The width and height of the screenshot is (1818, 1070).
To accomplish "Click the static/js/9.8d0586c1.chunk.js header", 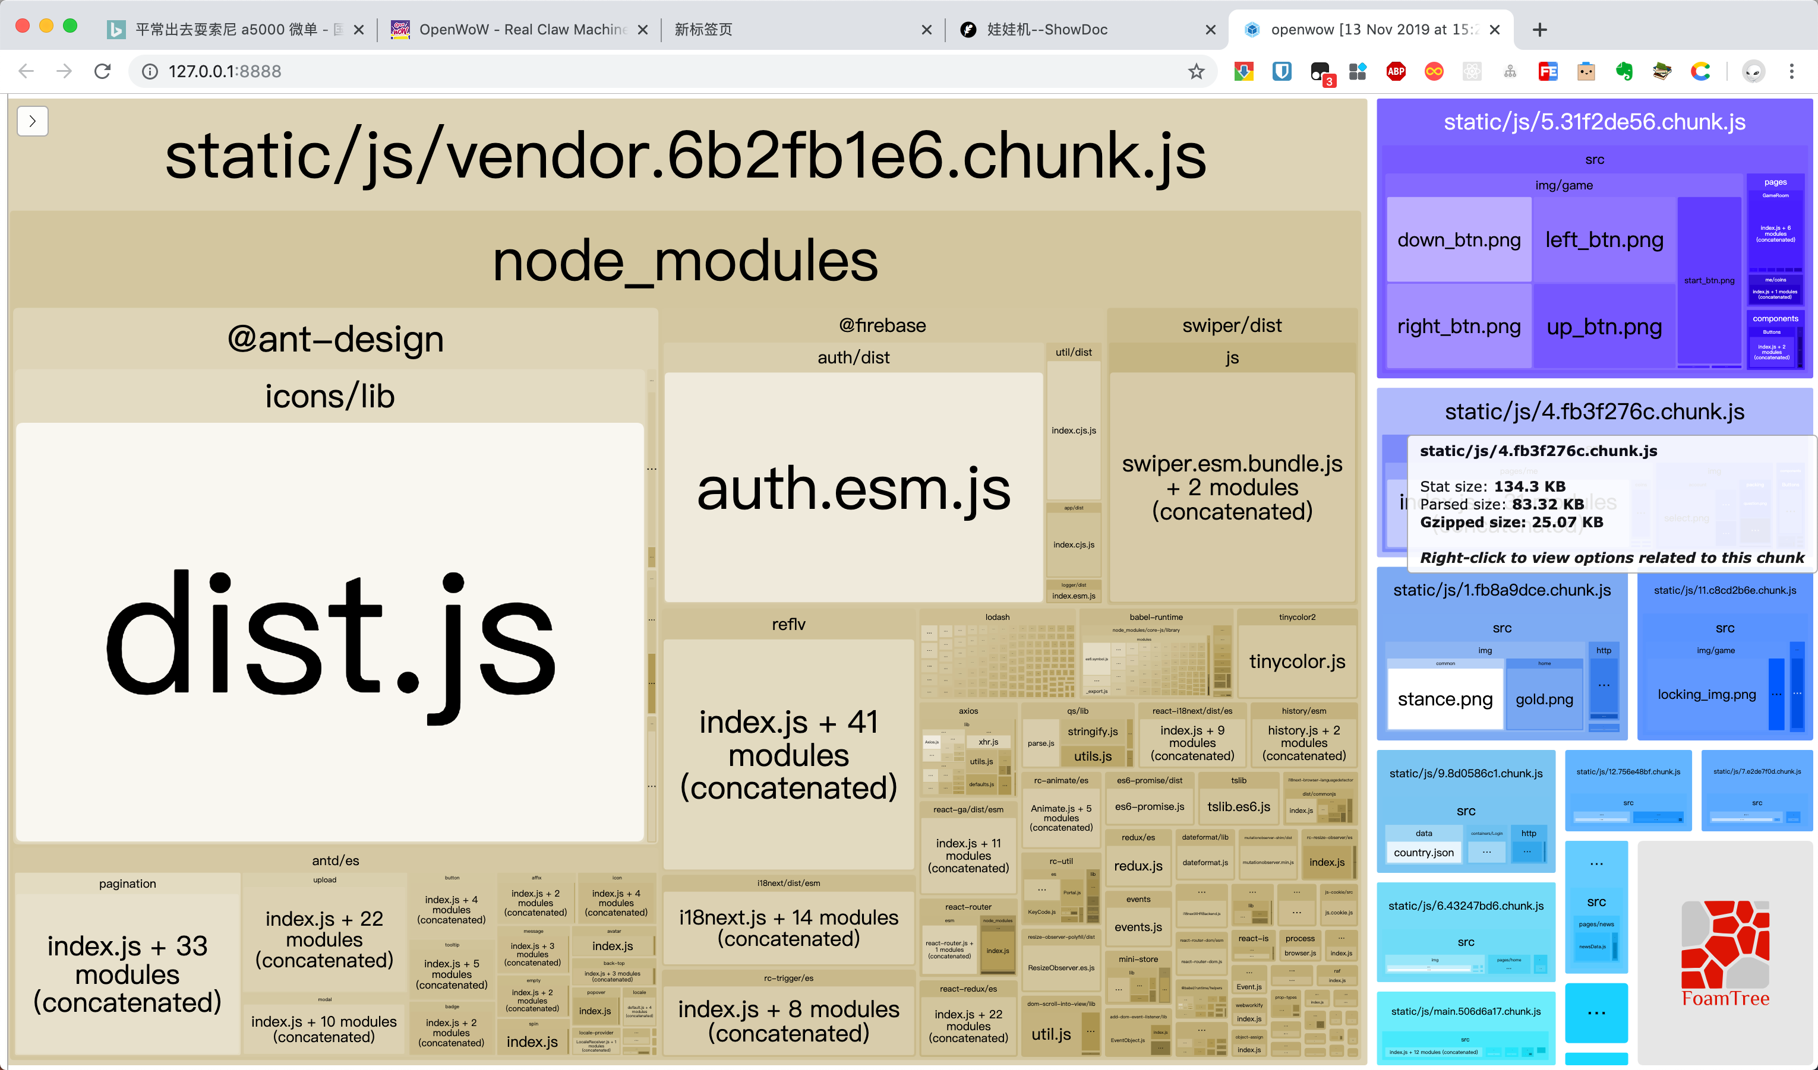I will pos(1466,773).
